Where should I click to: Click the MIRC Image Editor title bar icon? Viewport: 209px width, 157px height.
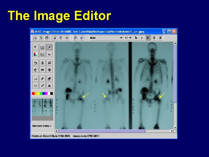[33, 31]
